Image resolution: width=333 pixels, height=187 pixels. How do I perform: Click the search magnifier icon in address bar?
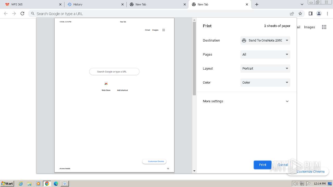coord(33,14)
